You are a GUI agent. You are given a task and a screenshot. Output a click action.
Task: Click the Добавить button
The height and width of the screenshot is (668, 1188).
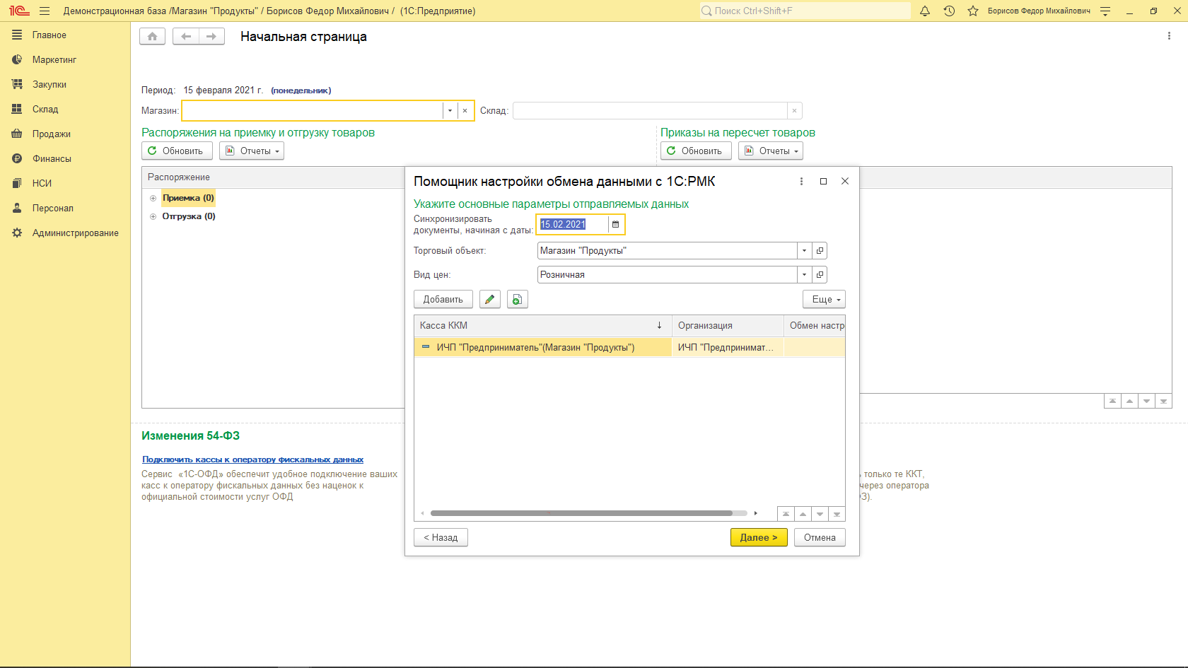click(x=443, y=299)
